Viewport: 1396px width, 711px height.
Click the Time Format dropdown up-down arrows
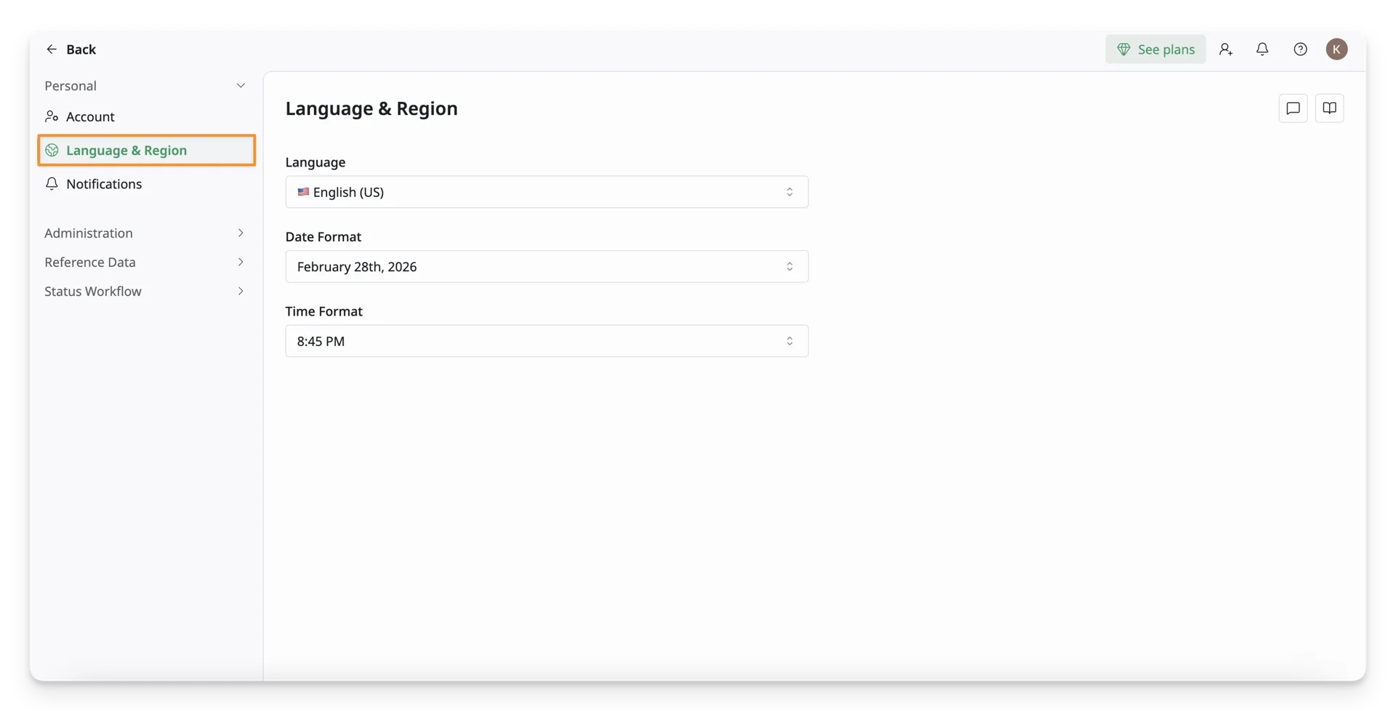pos(790,341)
